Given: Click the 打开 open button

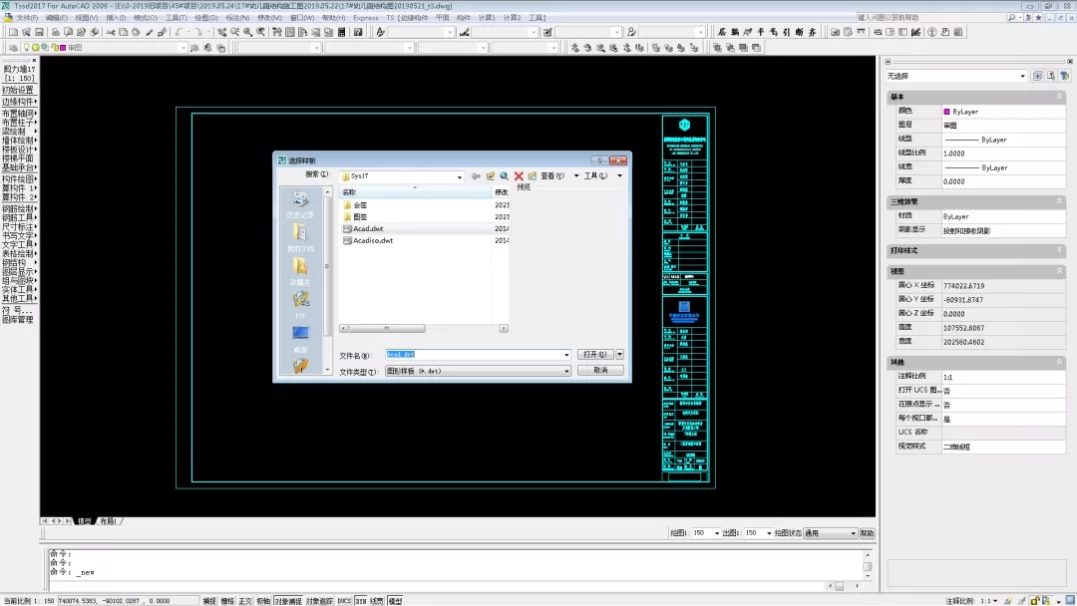Looking at the screenshot, I should (594, 354).
